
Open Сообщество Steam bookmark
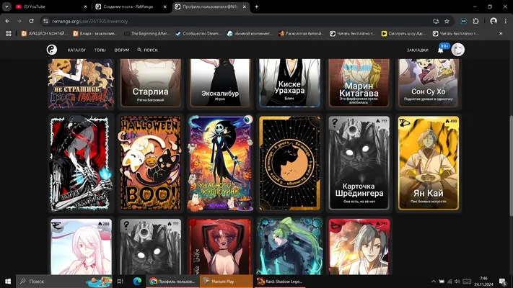pyautogui.click(x=198, y=33)
